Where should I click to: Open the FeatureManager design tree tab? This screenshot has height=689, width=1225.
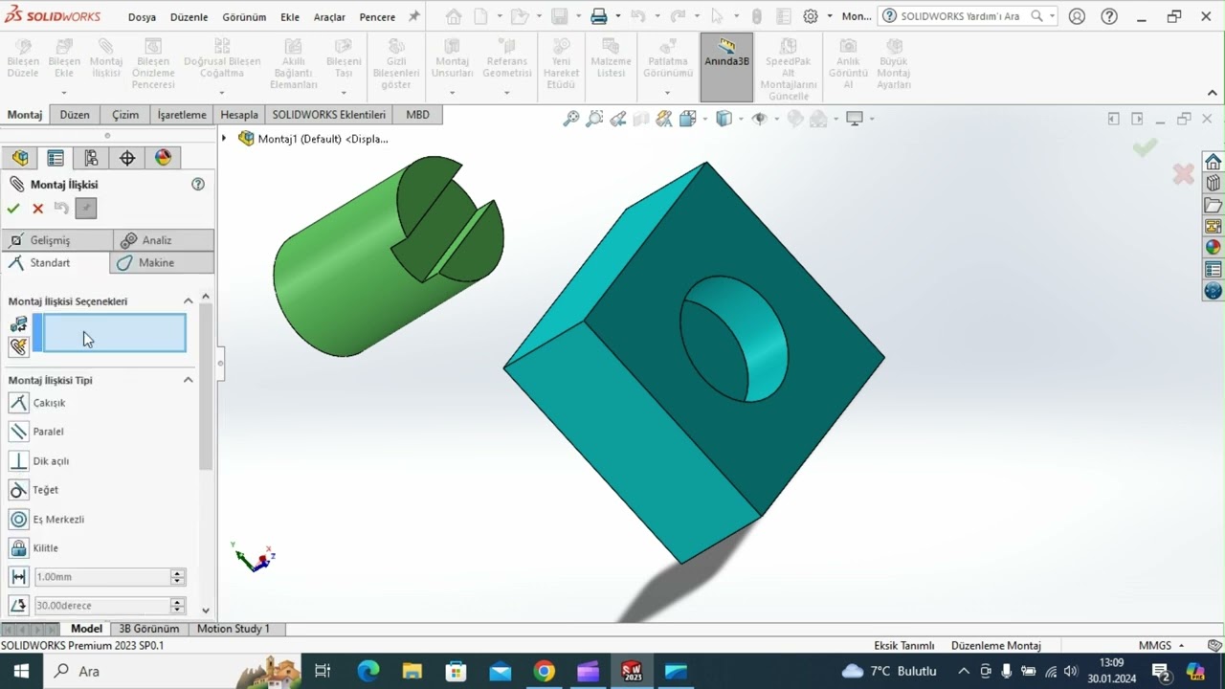(x=20, y=158)
